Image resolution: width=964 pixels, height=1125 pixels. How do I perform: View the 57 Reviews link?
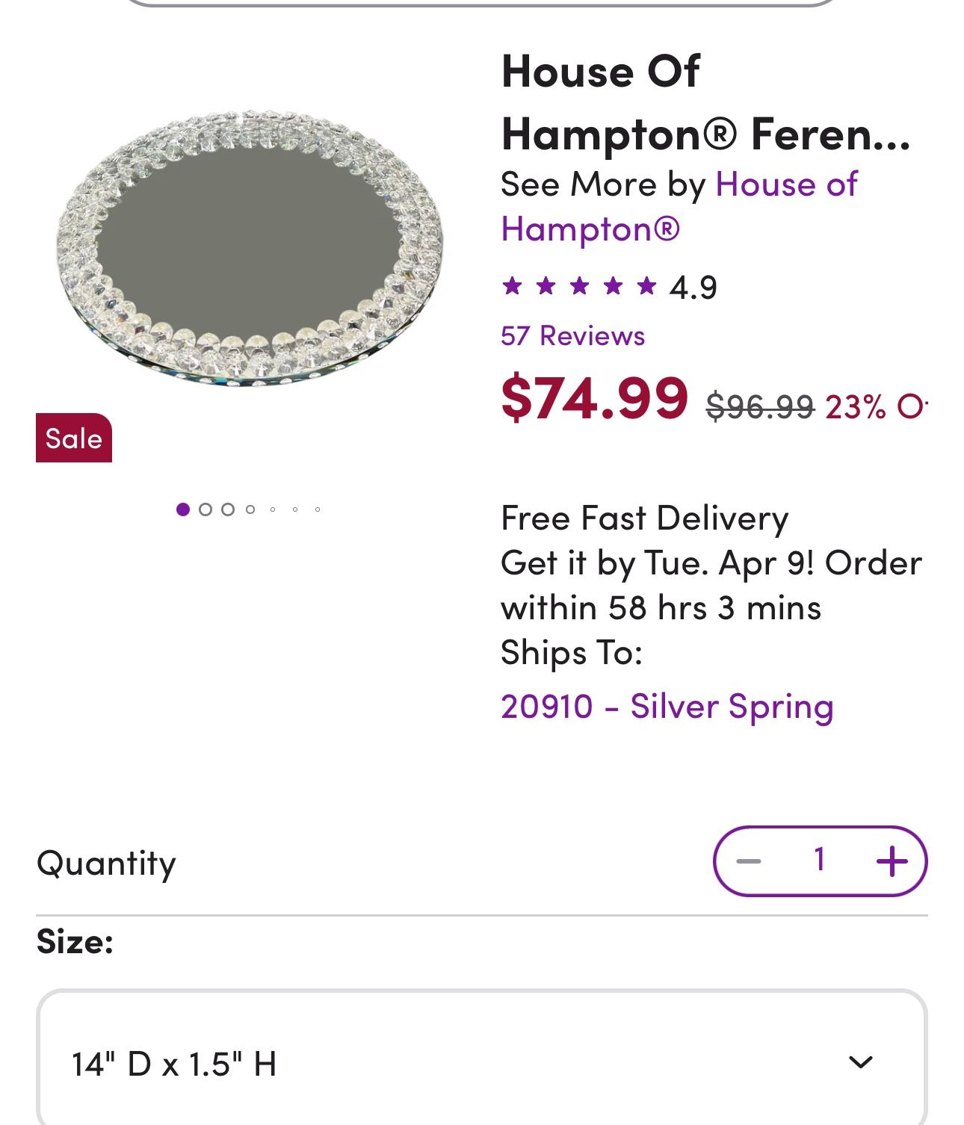(x=572, y=336)
